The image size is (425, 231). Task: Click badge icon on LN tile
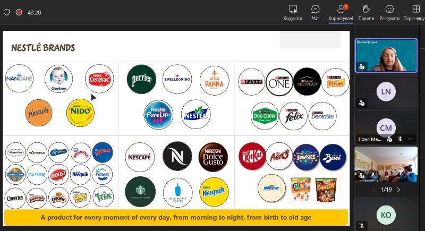362,103
